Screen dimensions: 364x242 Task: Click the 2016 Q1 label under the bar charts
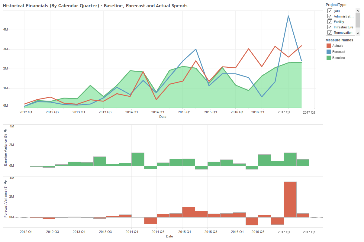237,232
